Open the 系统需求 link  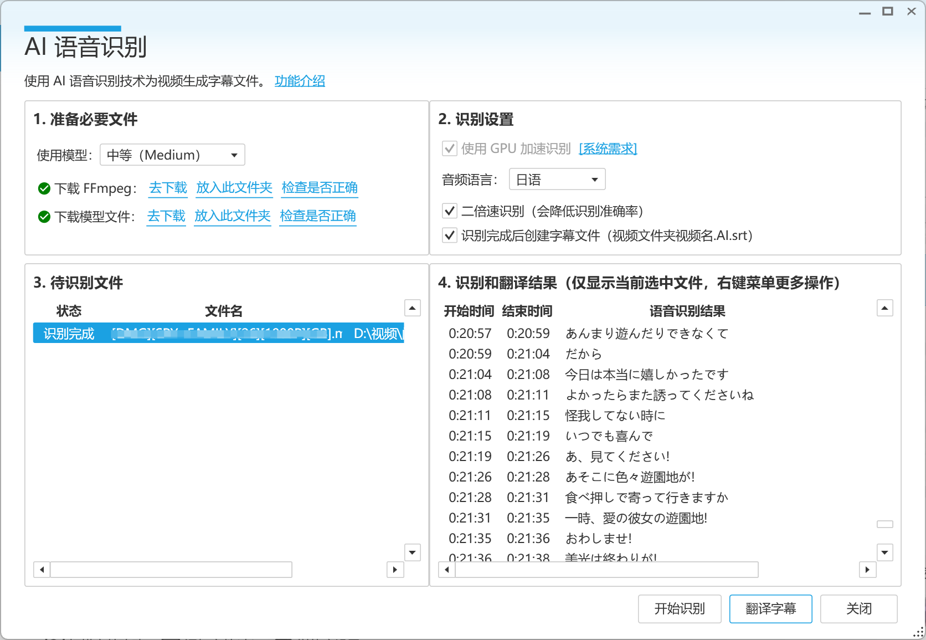point(608,149)
